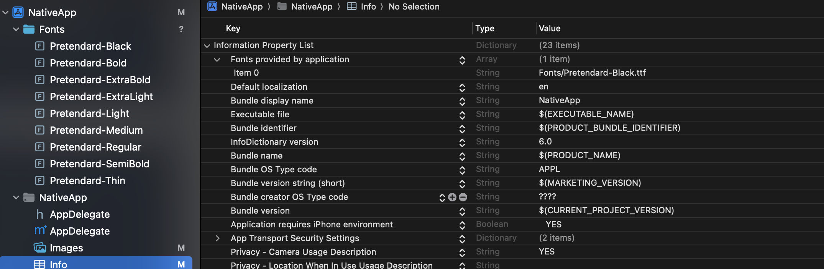Click the NativeApp folder icon in breadcrumb
The image size is (824, 269).
[282, 6]
